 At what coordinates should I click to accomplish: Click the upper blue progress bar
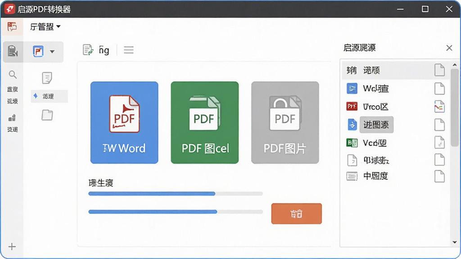(176, 193)
